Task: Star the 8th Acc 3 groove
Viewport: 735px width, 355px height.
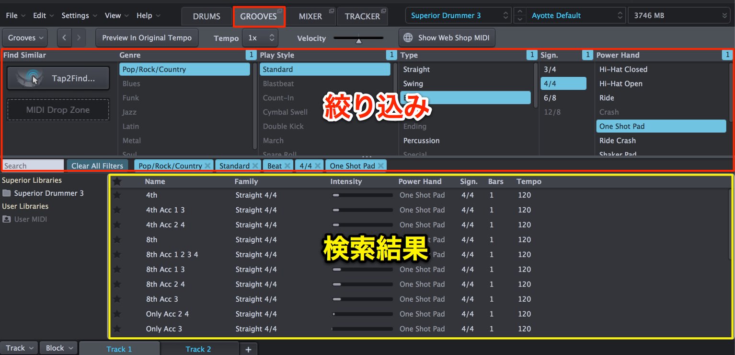Action: click(x=117, y=299)
